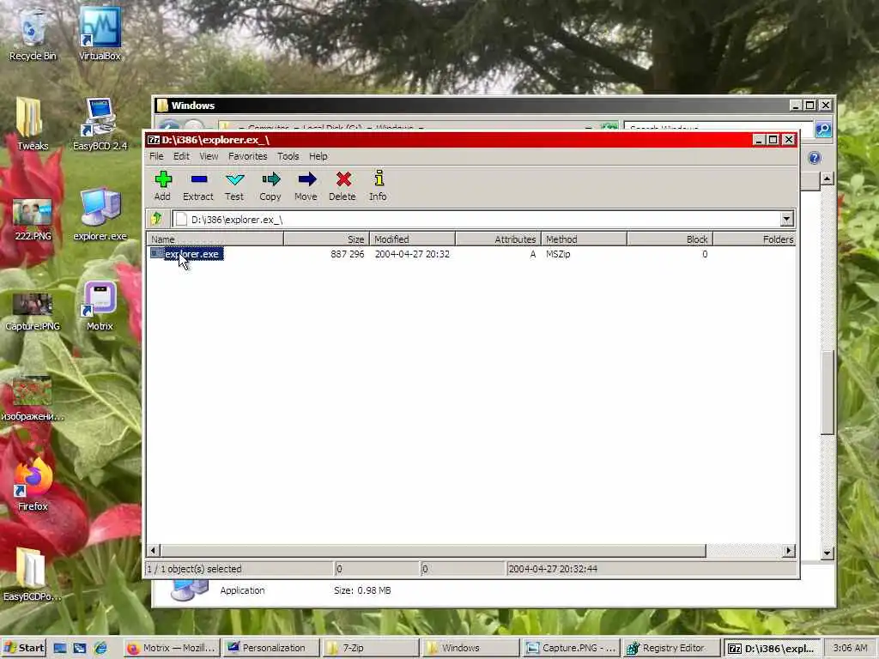The height and width of the screenshot is (659, 879).
Task: Switch to the Registry Editor taskbar button
Action: pos(671,648)
